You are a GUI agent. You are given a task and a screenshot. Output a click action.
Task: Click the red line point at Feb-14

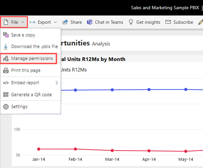(76, 149)
